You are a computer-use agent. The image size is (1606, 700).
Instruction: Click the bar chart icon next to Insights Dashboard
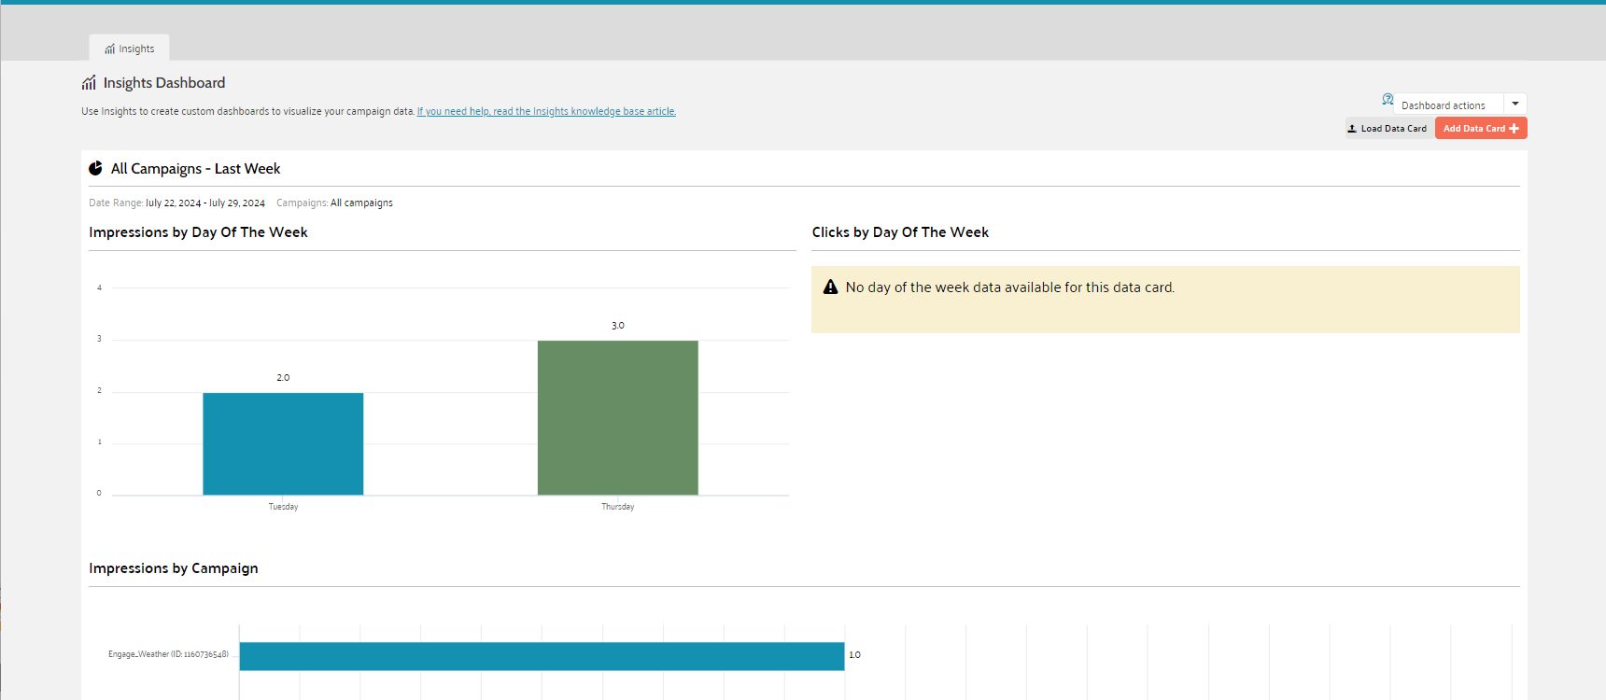point(89,83)
